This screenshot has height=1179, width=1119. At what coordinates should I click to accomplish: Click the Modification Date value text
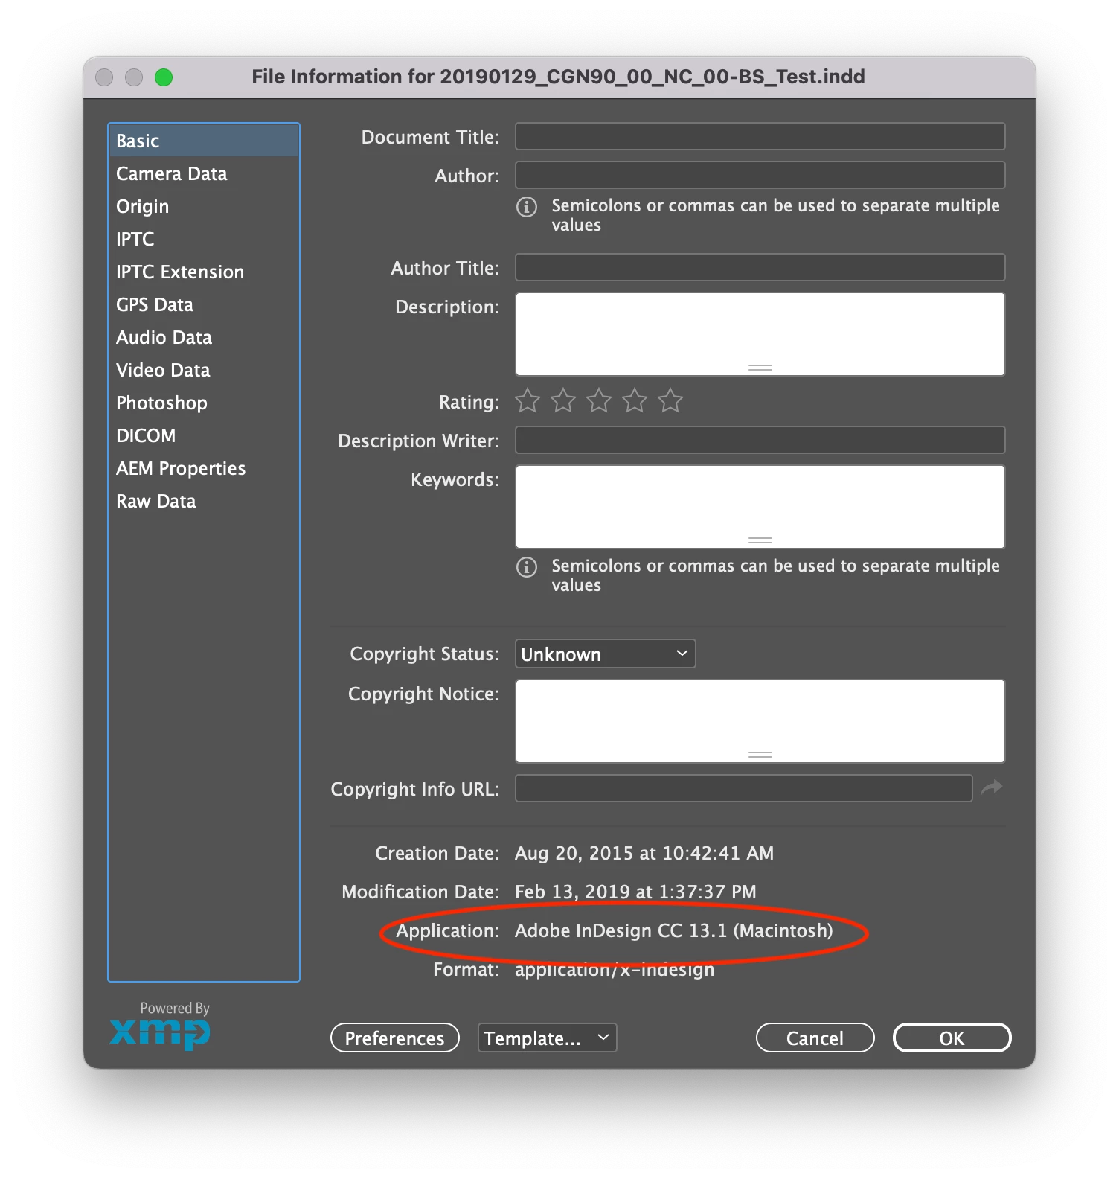click(x=635, y=892)
